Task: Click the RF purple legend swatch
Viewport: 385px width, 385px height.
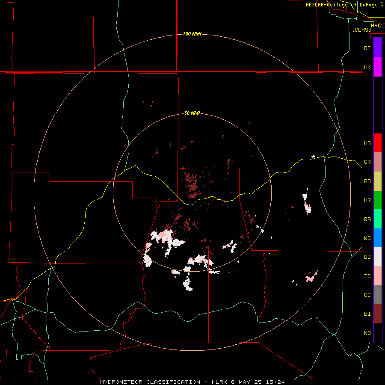Action: point(378,48)
